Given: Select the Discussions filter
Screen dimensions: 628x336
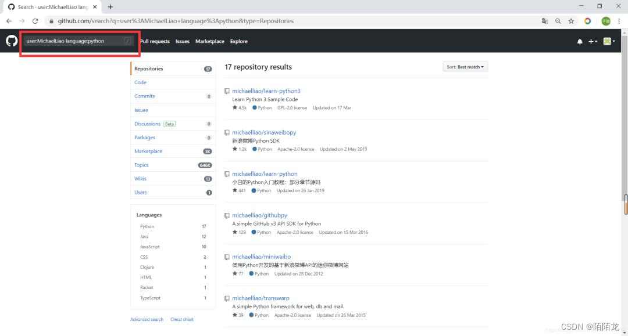Looking at the screenshot, I should tap(173, 124).
